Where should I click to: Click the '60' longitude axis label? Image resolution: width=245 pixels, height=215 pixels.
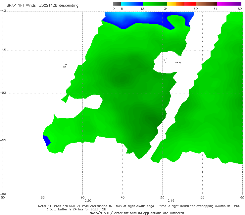(x=242, y=198)
